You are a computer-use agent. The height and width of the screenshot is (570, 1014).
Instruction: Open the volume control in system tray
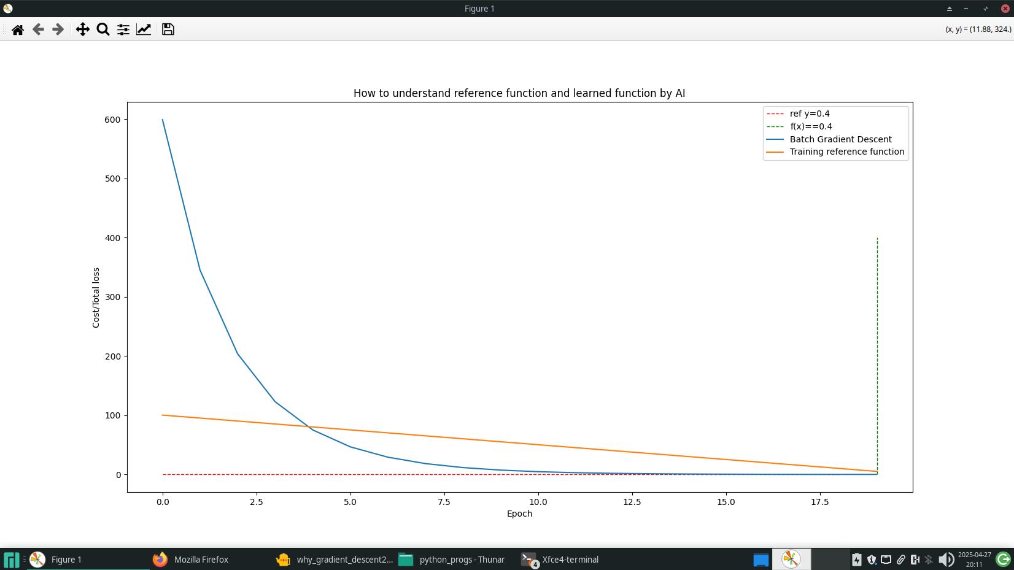946,560
